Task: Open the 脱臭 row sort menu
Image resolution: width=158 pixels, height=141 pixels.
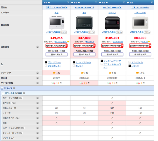Action: pyautogui.click(x=37, y=123)
